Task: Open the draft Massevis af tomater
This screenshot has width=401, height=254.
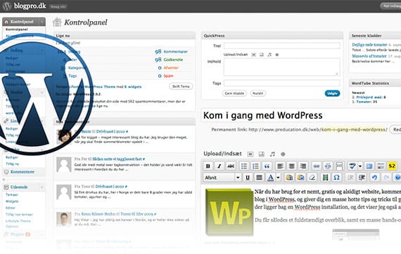Action: pyautogui.click(x=369, y=56)
